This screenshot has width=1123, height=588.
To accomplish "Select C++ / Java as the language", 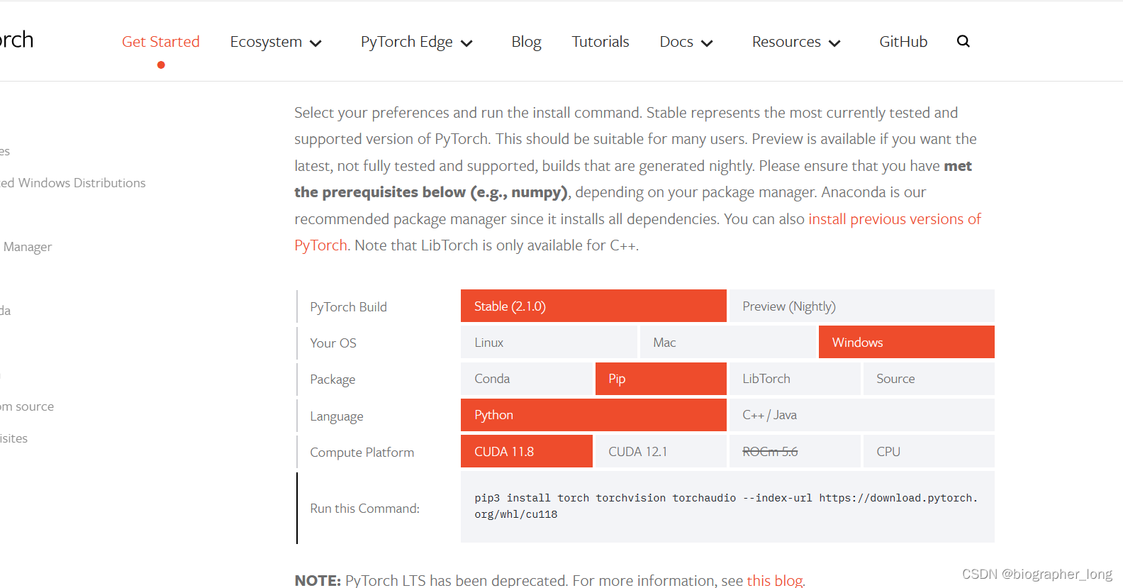I will (862, 415).
